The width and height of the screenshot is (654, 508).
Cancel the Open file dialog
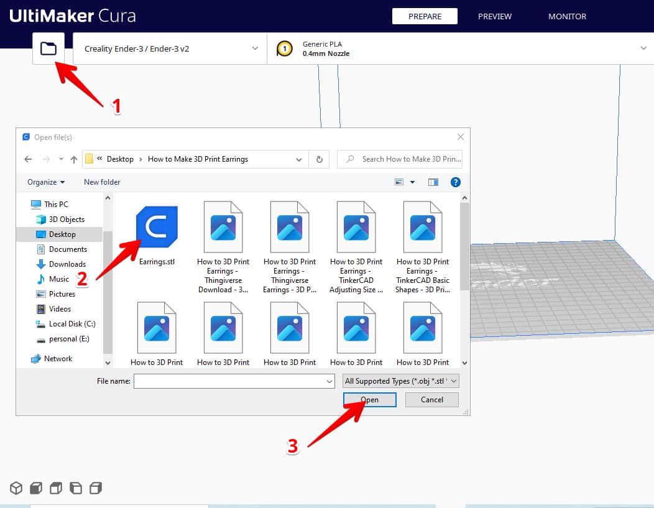431,400
